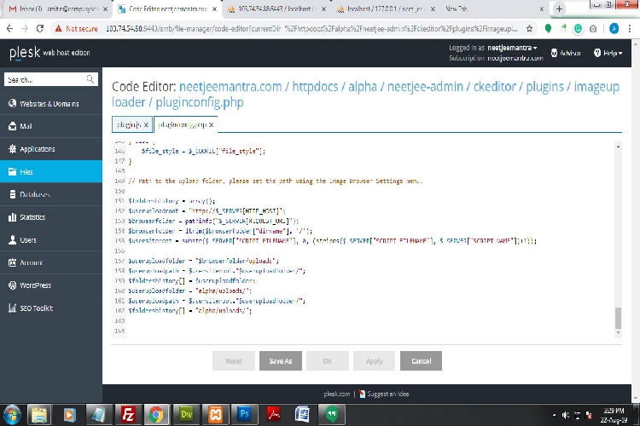The height and width of the screenshot is (426, 640).
Task: Open Dreamweaver from taskbar
Action: click(x=186, y=415)
